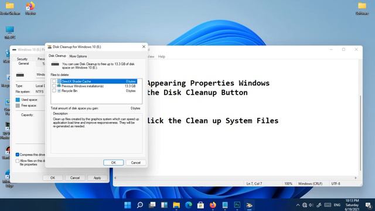Check the Recycle Bin checkbox

[54, 91]
